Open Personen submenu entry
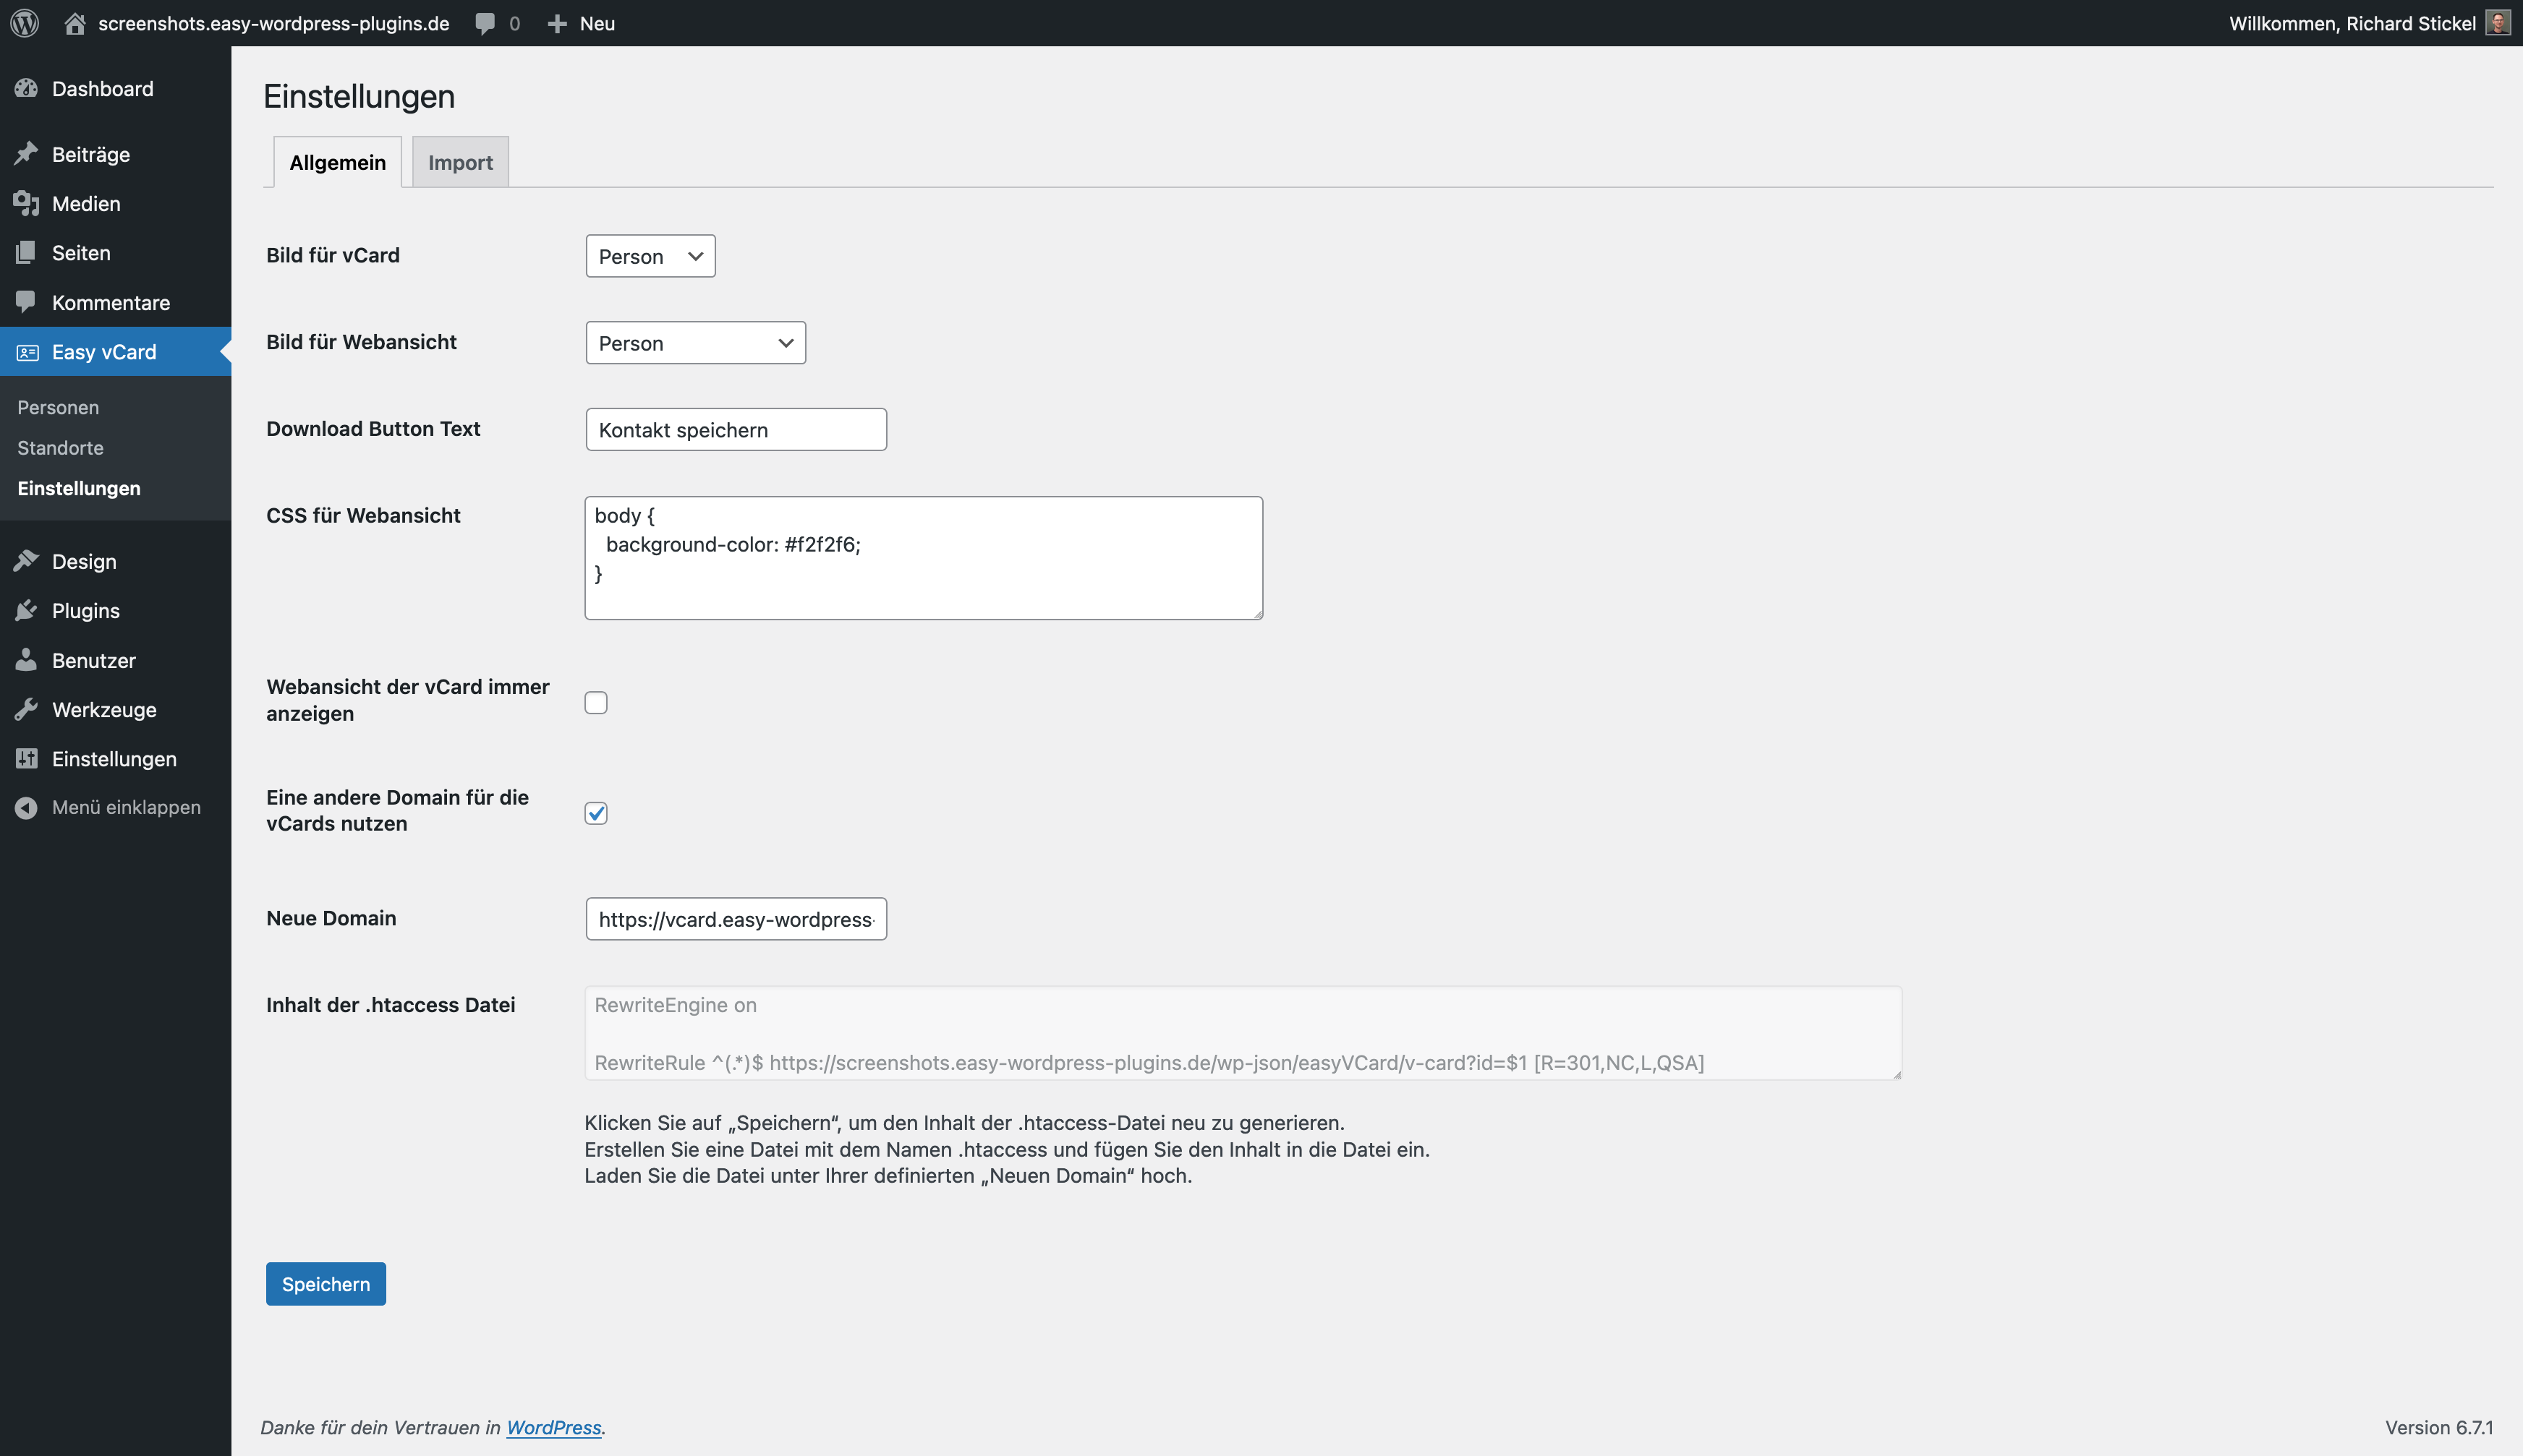 click(58, 407)
